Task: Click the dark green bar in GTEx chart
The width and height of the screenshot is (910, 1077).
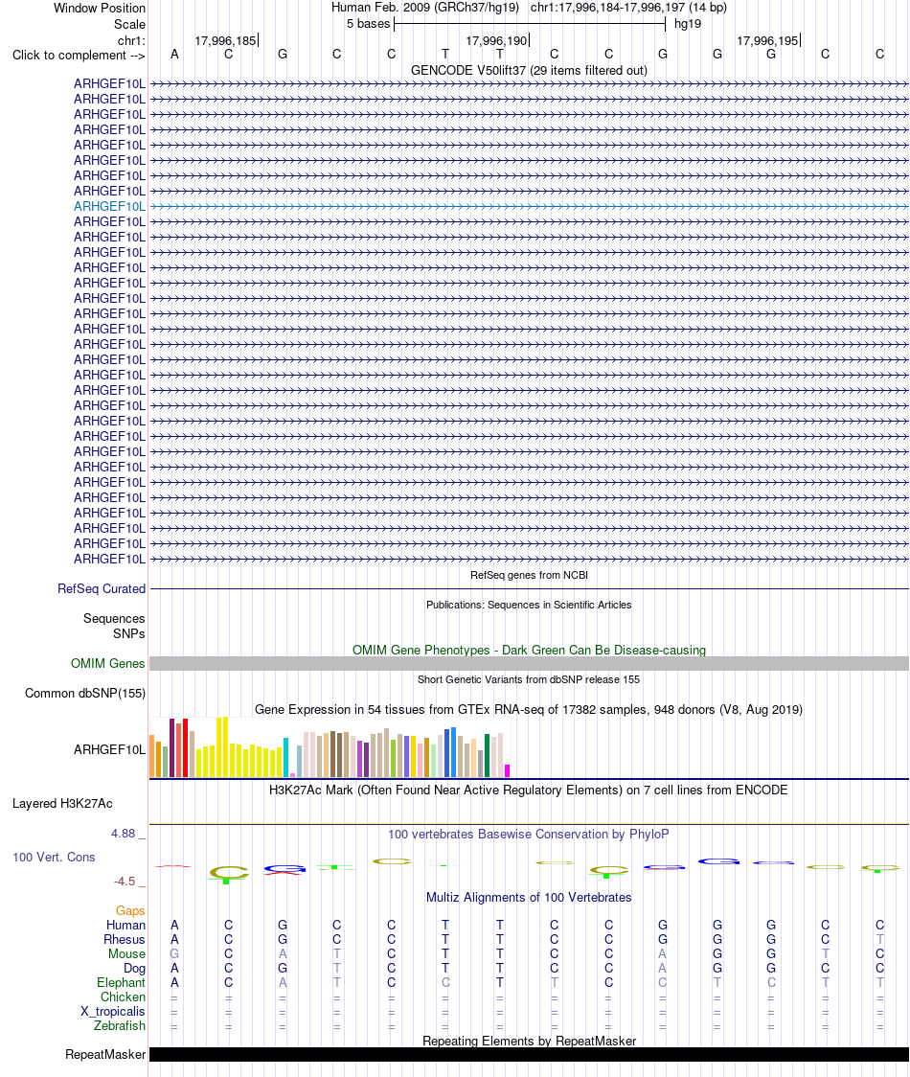Action: click(487, 756)
